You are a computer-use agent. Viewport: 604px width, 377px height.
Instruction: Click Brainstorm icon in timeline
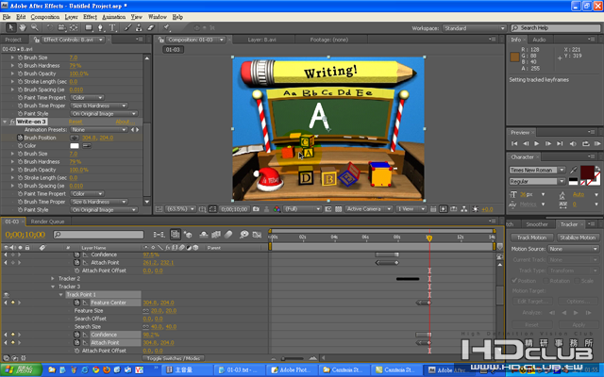pos(243,235)
